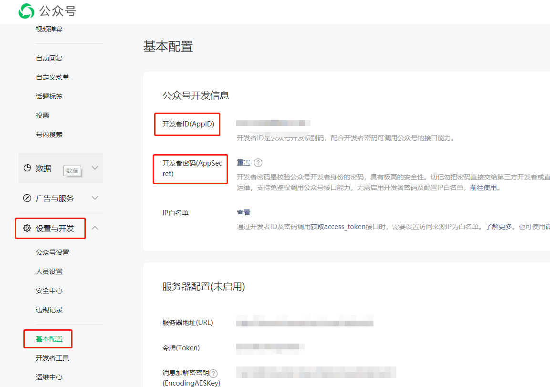This screenshot has height=387, width=550.
Task: Click the 开发者密码(AppSecret) label
Action: point(192,168)
